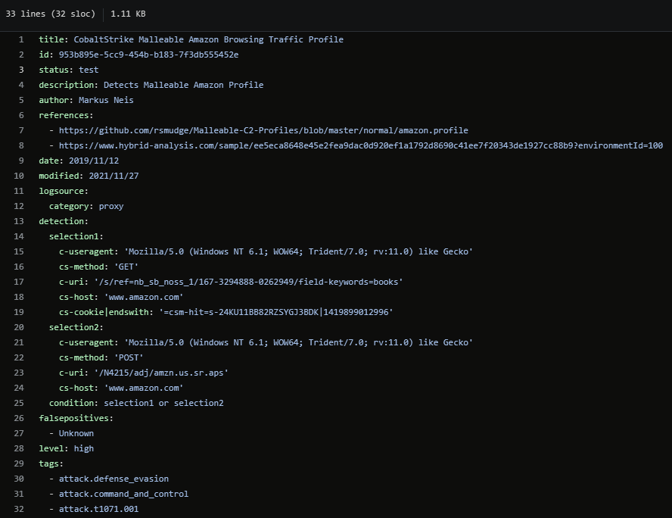Open the hybrid-analysis.com sample URL
This screenshot has width=672, height=518.
(x=360, y=145)
